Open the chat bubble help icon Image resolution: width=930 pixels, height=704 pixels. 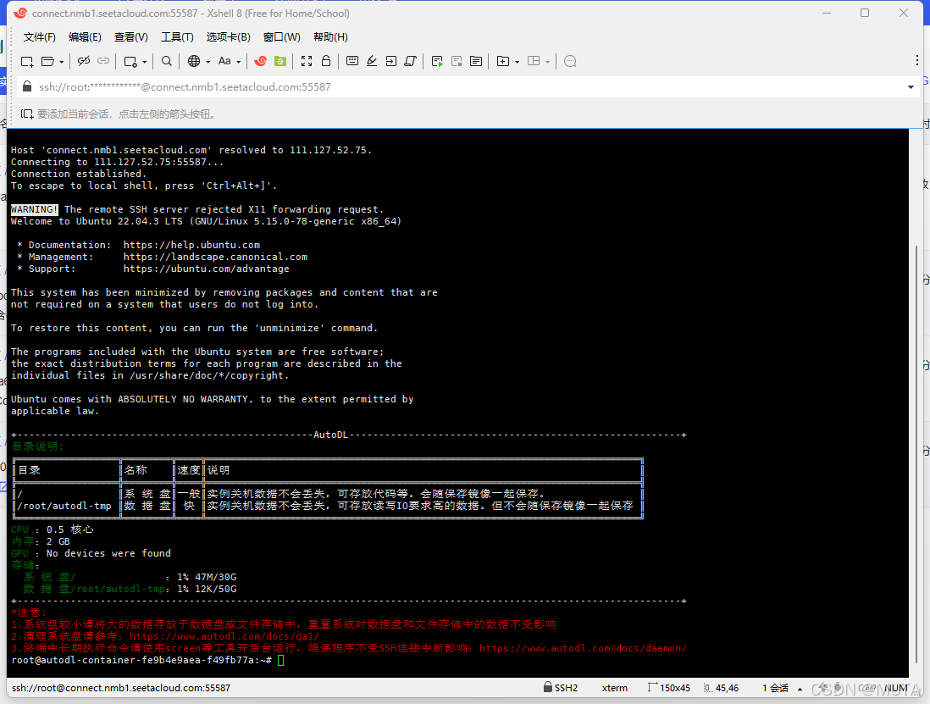(x=570, y=61)
